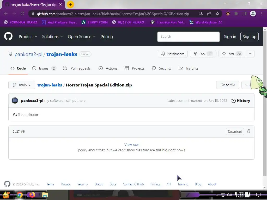This screenshot has height=200, width=267.
Task: Open a new tab with plus button
Action: point(70,5)
